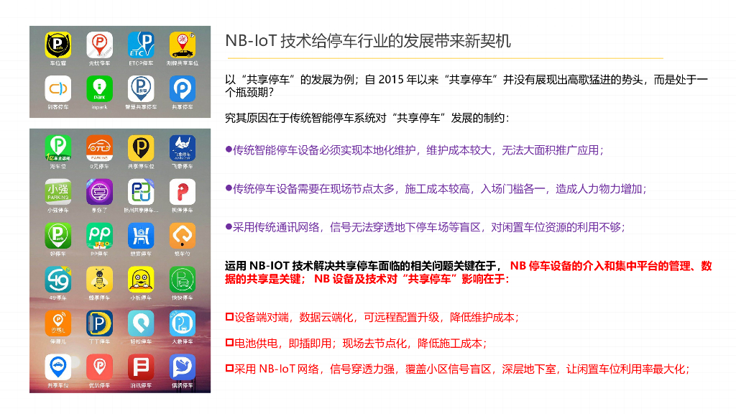The height and width of the screenshot is (414, 736).
Task: Open the yellow cartoon ghost driver app
Action: click(x=141, y=280)
